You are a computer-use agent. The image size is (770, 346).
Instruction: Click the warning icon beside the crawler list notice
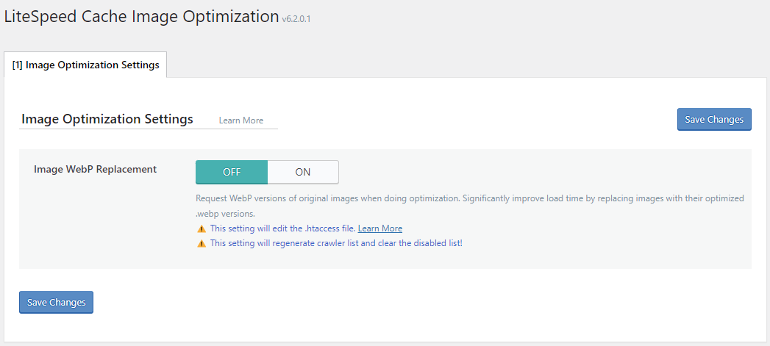(x=202, y=243)
